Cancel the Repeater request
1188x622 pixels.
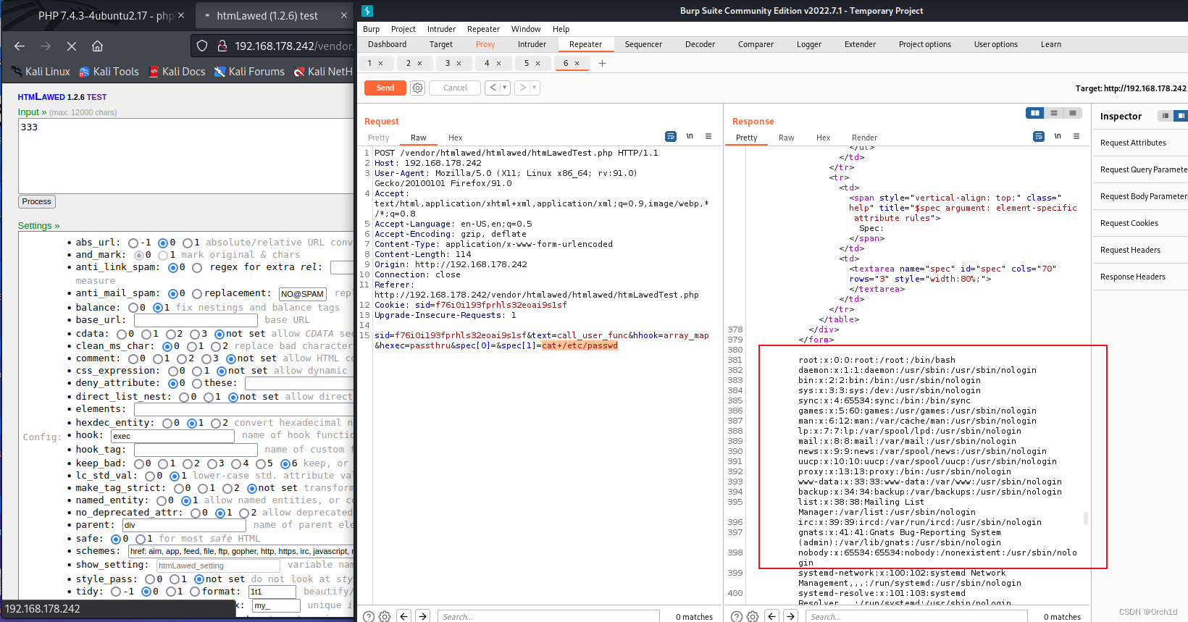455,88
